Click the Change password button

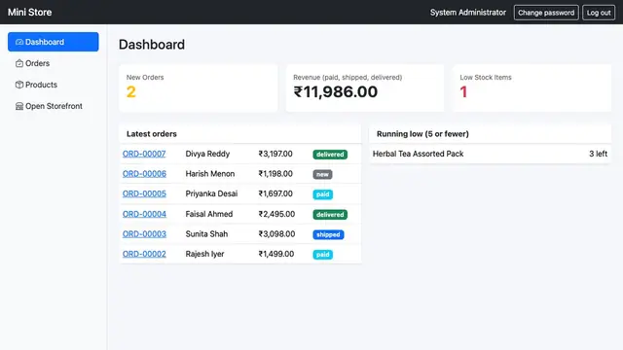(546, 13)
